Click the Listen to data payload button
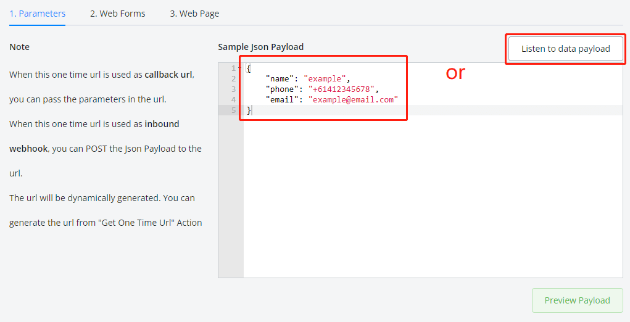This screenshot has width=630, height=322. click(565, 49)
